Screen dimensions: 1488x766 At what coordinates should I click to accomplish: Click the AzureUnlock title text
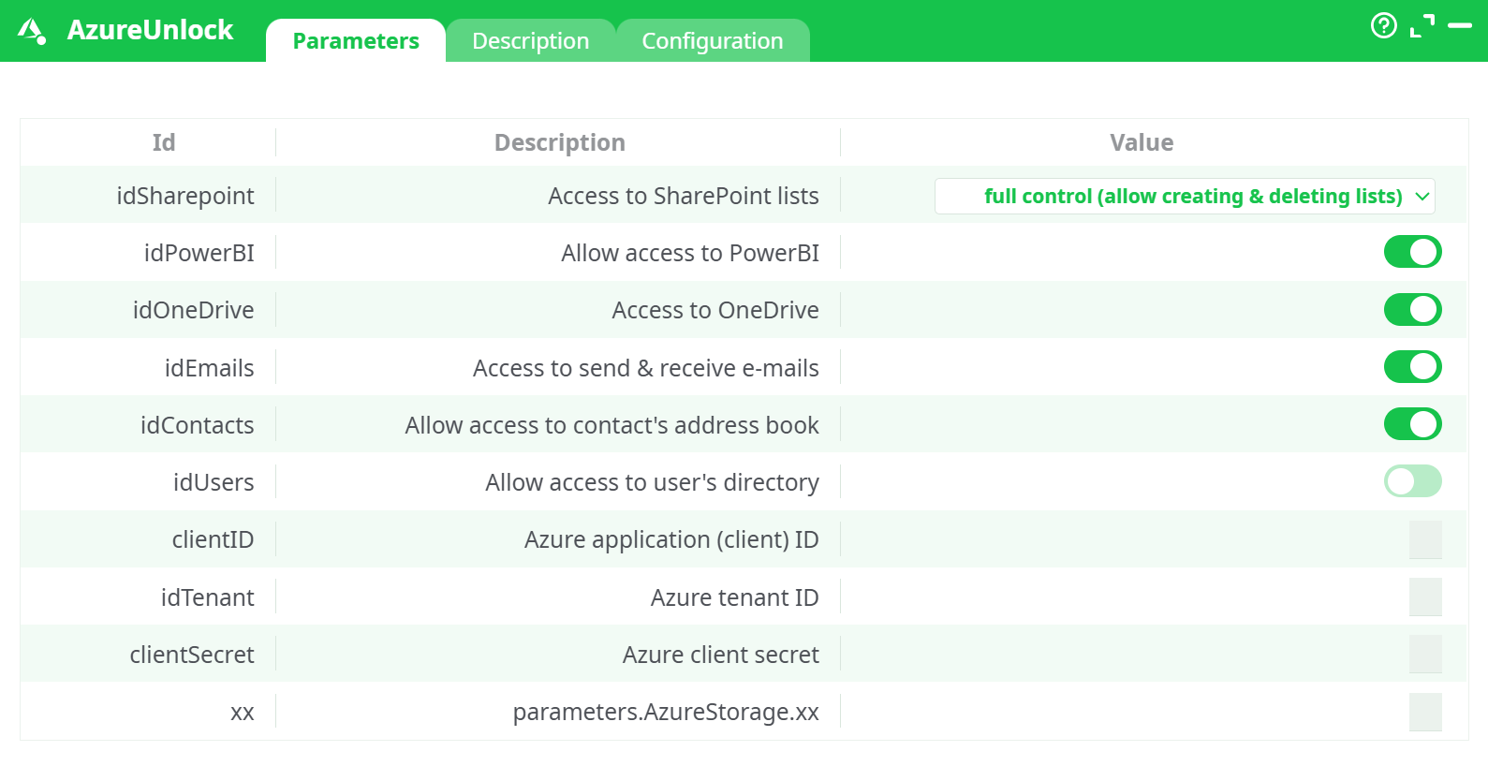[x=150, y=30]
